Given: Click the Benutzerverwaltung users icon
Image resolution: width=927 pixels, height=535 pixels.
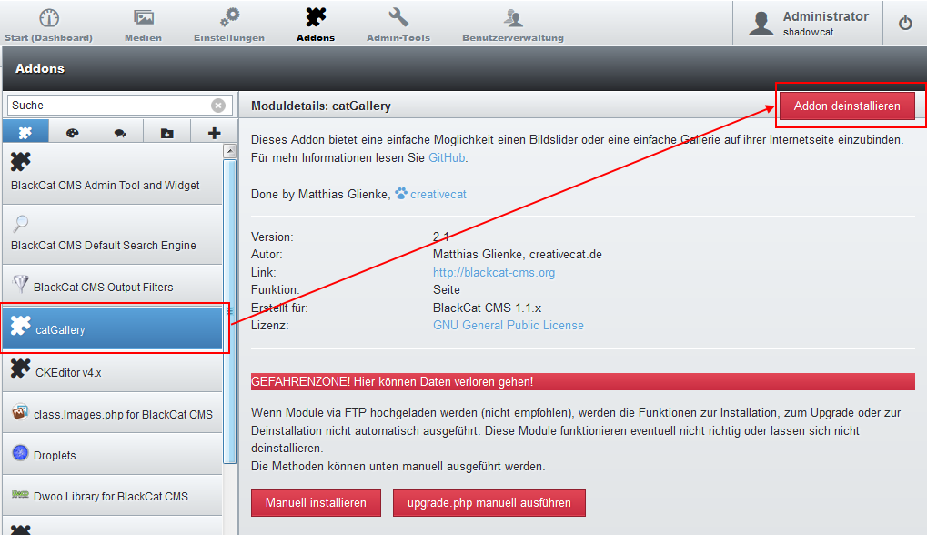Looking at the screenshot, I should (513, 17).
